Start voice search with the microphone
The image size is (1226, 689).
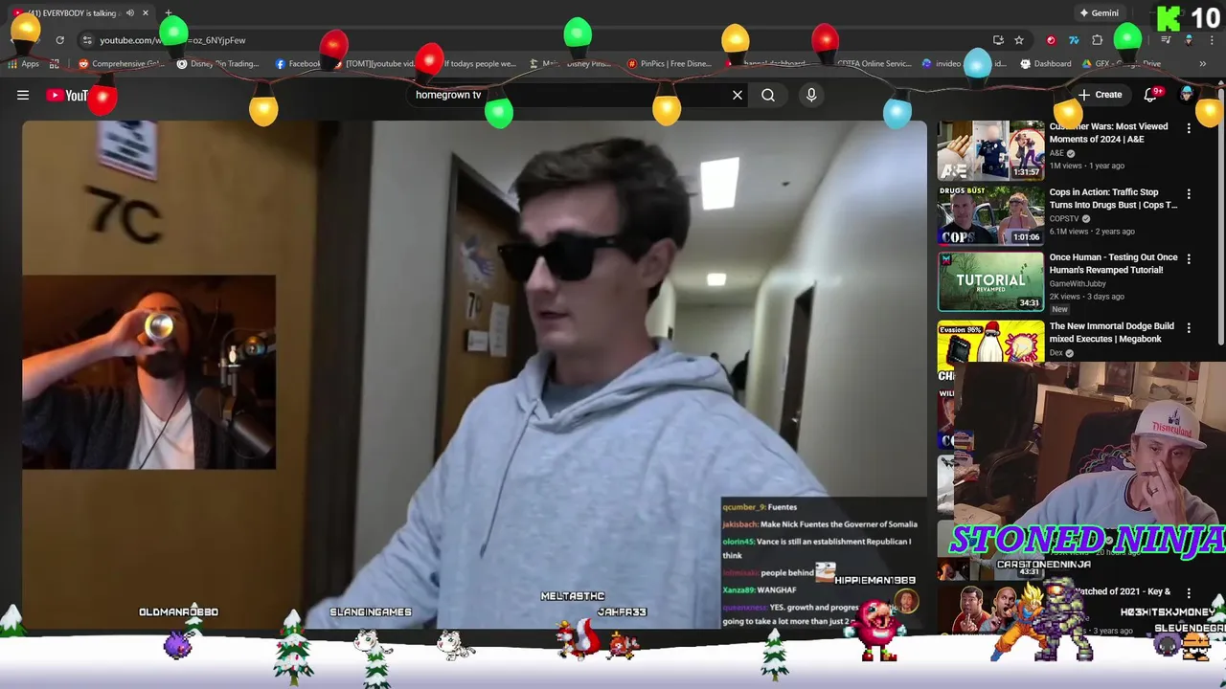[x=811, y=95]
